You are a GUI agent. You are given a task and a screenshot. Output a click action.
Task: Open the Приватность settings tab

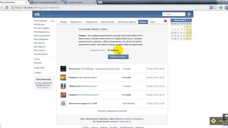point(76,22)
